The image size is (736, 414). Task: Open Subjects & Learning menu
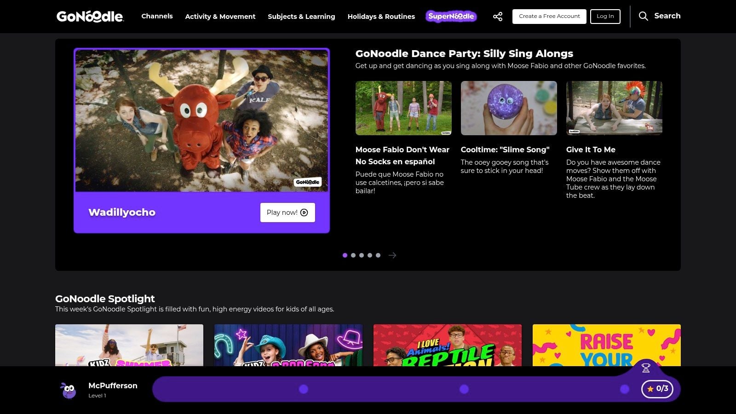point(301,17)
